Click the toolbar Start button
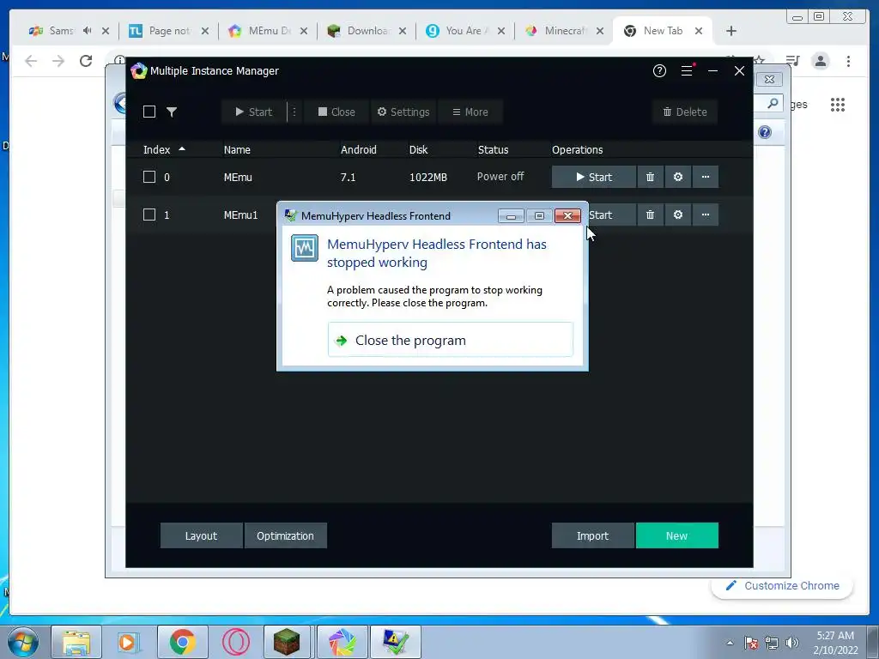Image resolution: width=879 pixels, height=659 pixels. pos(254,112)
